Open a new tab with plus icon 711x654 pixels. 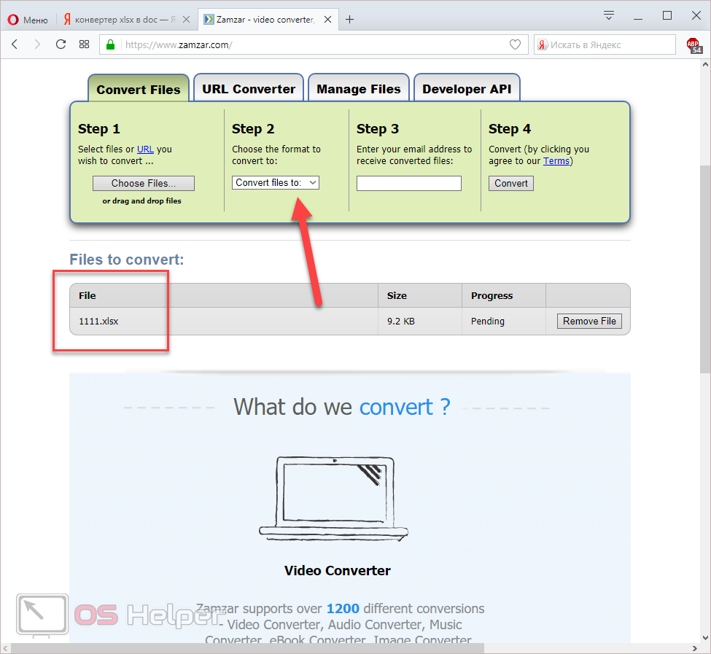click(349, 20)
